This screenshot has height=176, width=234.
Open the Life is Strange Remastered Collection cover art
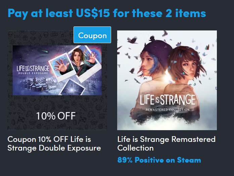pos(167,80)
